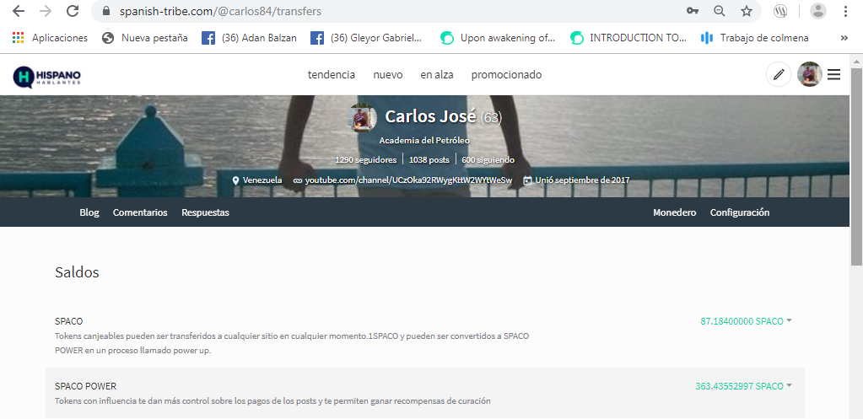Open the Trabajo de colmena bookmark
The height and width of the screenshot is (419, 863).
point(754,38)
